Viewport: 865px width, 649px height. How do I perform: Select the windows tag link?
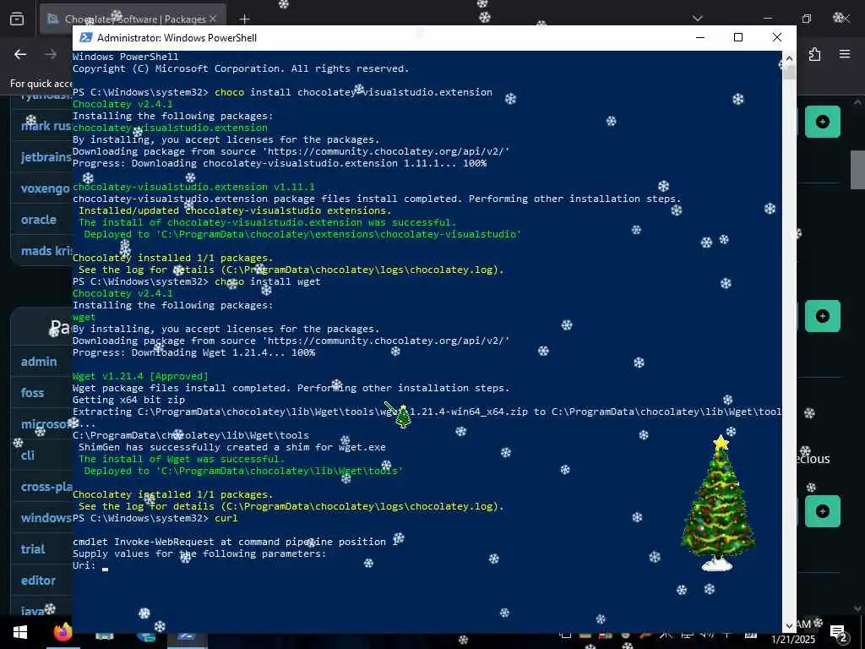pos(46,518)
